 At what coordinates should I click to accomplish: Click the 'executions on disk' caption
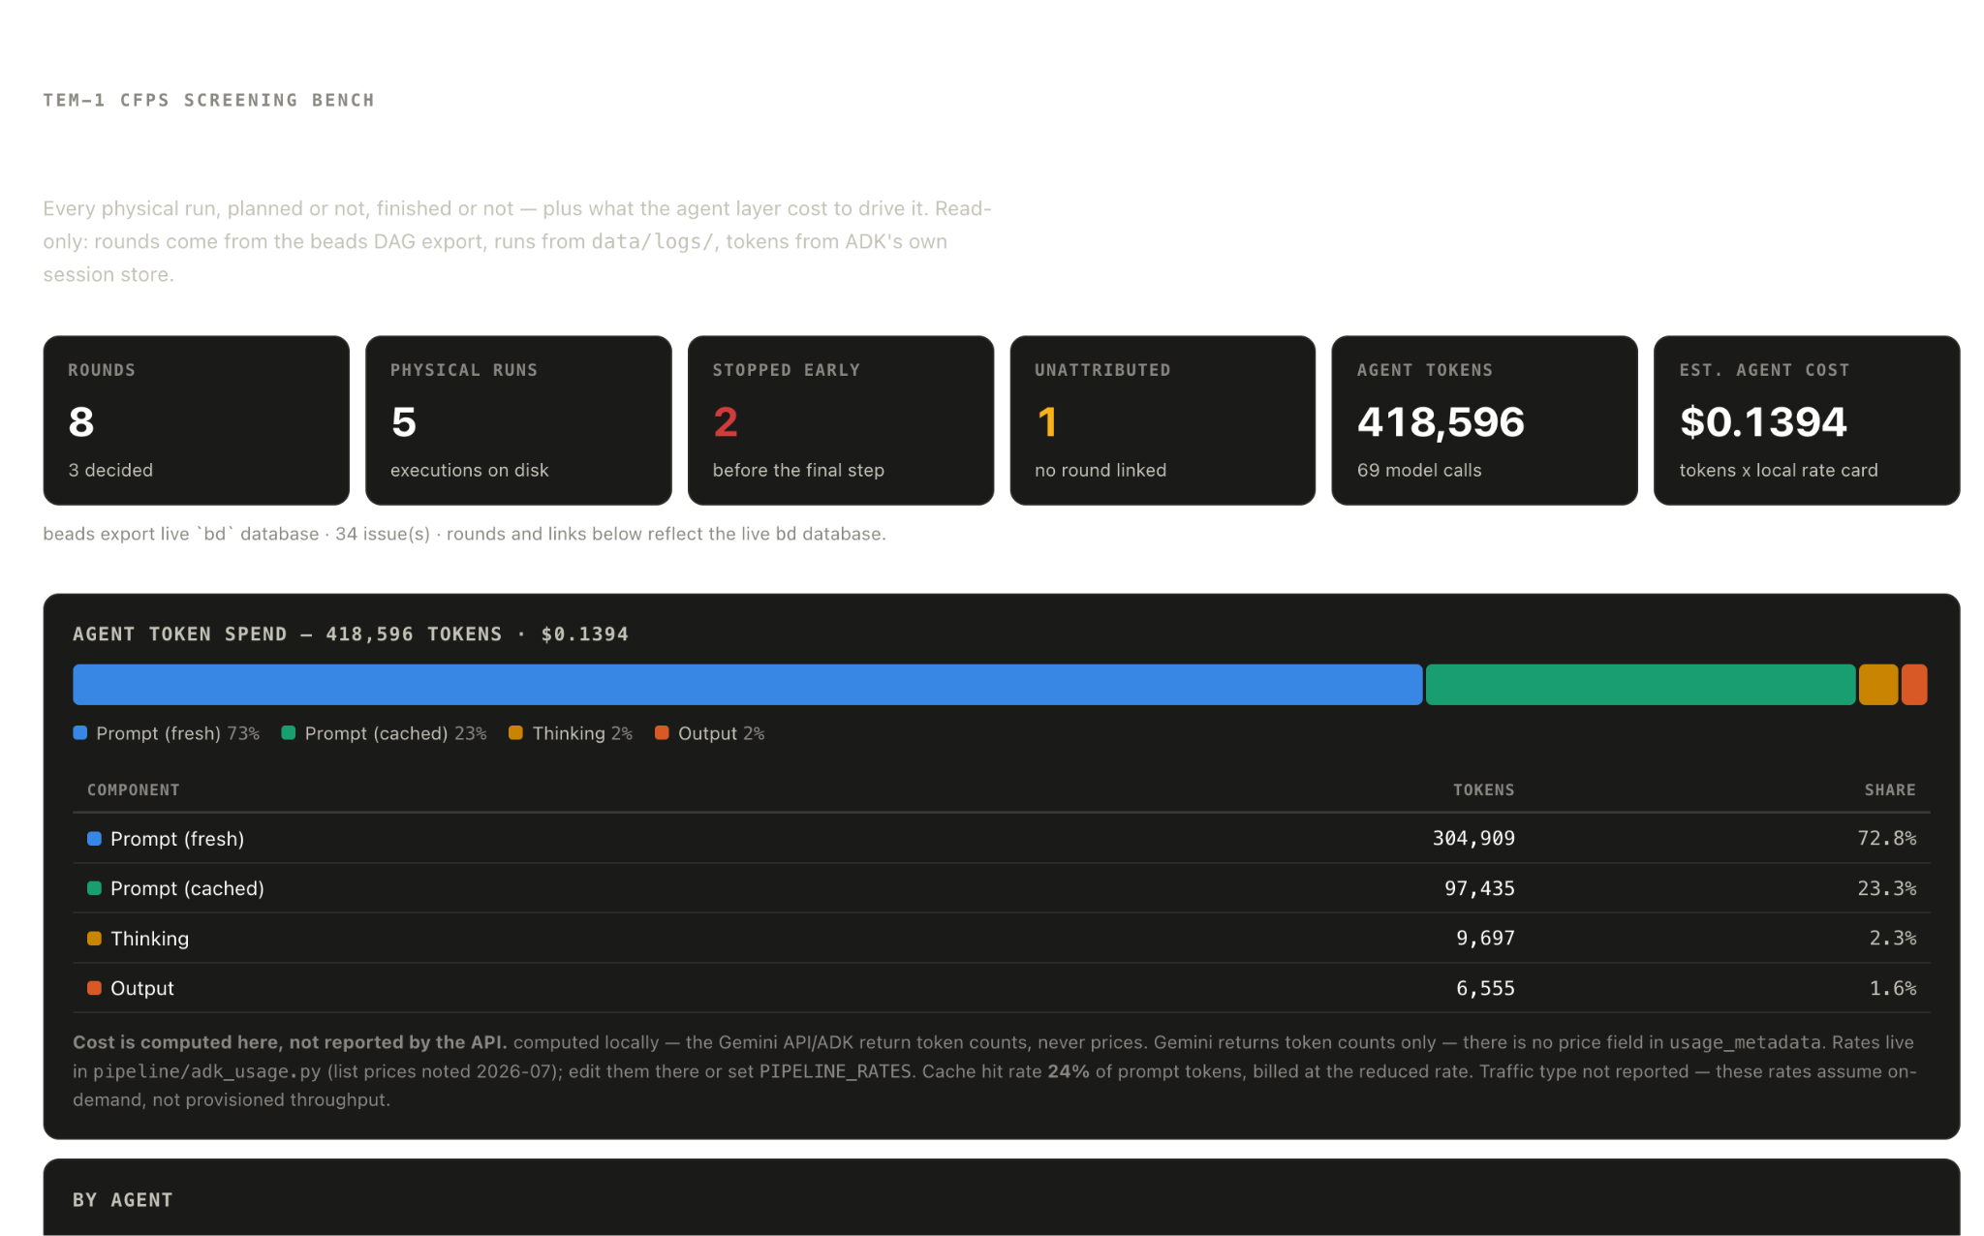coord(469,470)
